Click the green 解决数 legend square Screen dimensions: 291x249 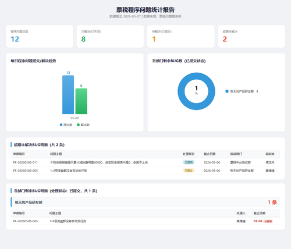(x=78, y=124)
